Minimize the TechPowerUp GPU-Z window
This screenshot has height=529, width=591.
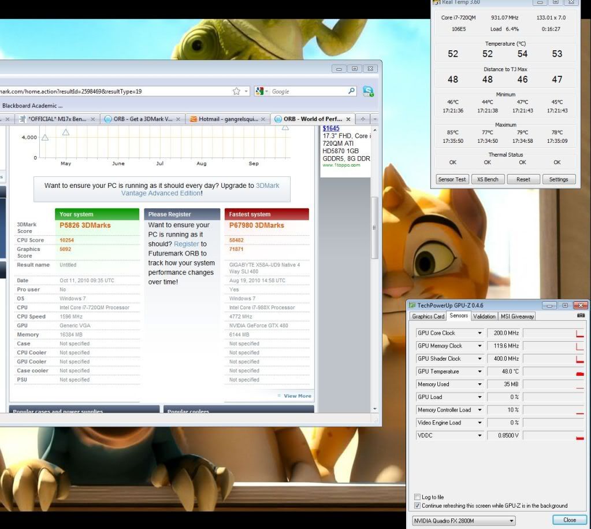pyautogui.click(x=549, y=305)
